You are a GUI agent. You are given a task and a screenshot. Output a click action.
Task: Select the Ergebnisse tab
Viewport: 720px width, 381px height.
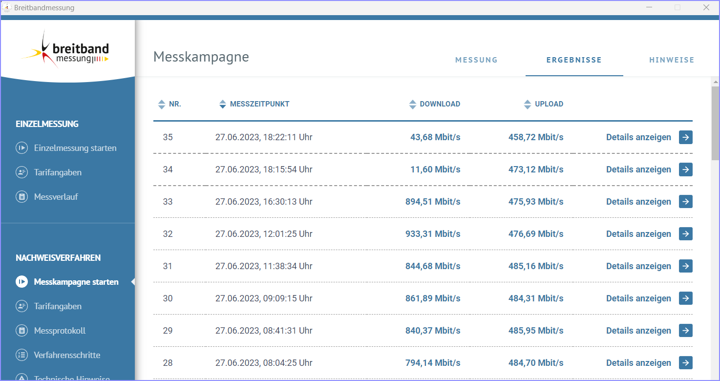coord(574,60)
